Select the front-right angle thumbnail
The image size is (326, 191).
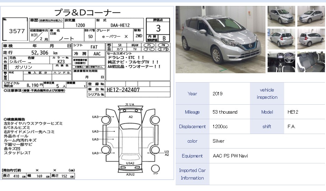click(311, 16)
